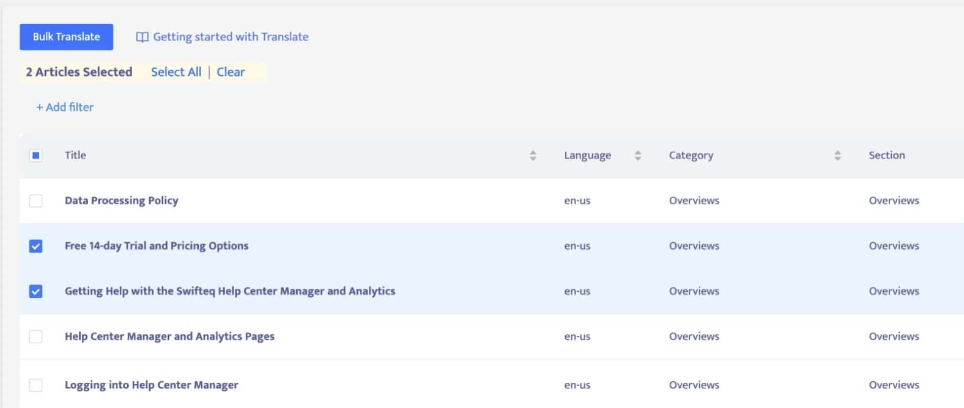Sort by the Category column arrows
The width and height of the screenshot is (964, 408).
(x=837, y=155)
